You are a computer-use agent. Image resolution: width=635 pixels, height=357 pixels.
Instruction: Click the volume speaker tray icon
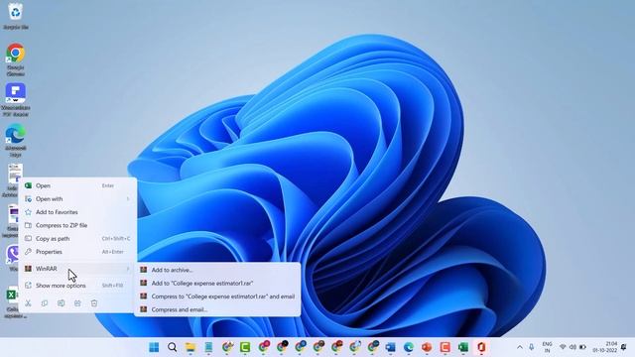click(572, 347)
